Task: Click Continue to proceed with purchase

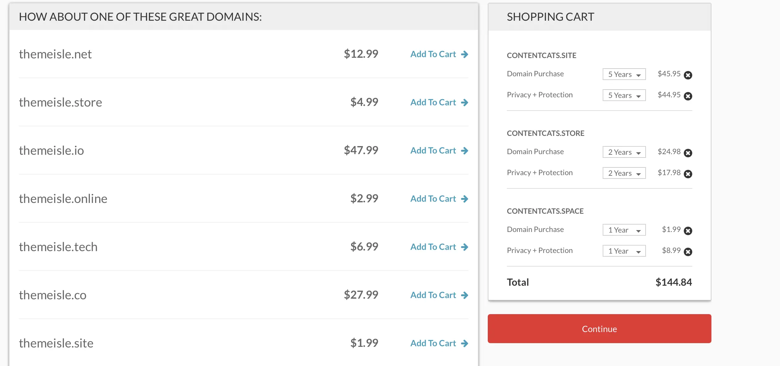Action: pos(599,328)
